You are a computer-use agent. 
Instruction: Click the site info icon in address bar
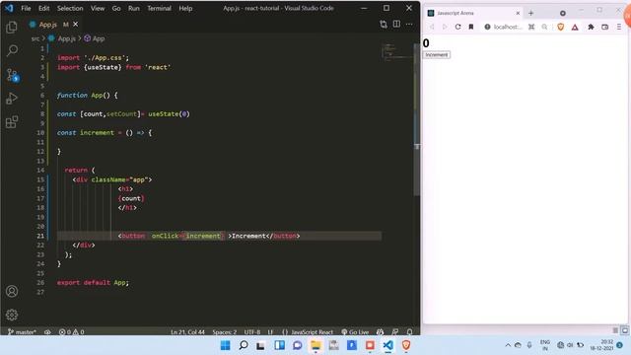[x=487, y=27]
